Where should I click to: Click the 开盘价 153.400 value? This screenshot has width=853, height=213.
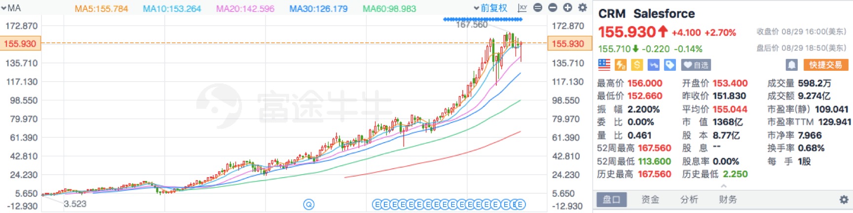tap(730, 83)
